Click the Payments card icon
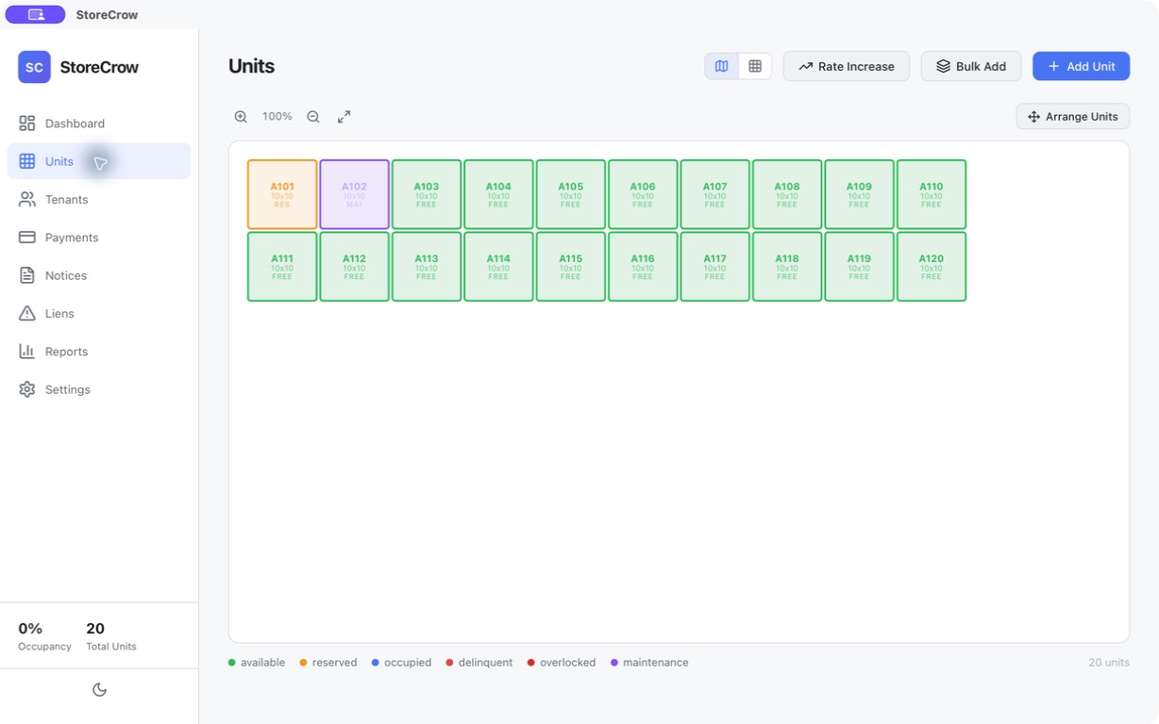The height and width of the screenshot is (724, 1159). click(27, 238)
